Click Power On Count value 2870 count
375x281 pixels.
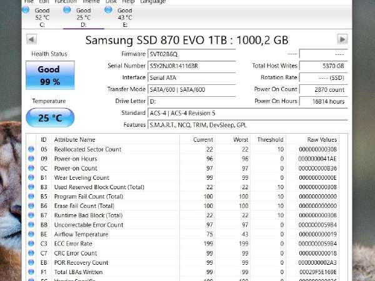pos(323,89)
